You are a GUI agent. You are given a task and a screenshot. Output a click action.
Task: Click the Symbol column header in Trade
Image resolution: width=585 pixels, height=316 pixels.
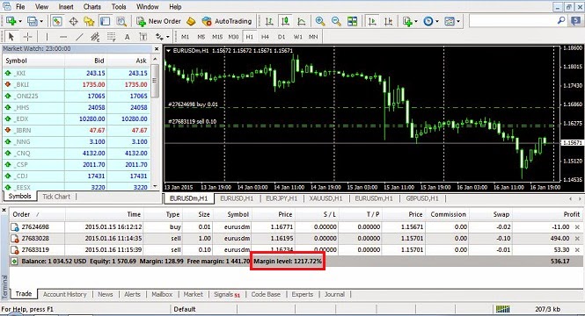pos(238,214)
